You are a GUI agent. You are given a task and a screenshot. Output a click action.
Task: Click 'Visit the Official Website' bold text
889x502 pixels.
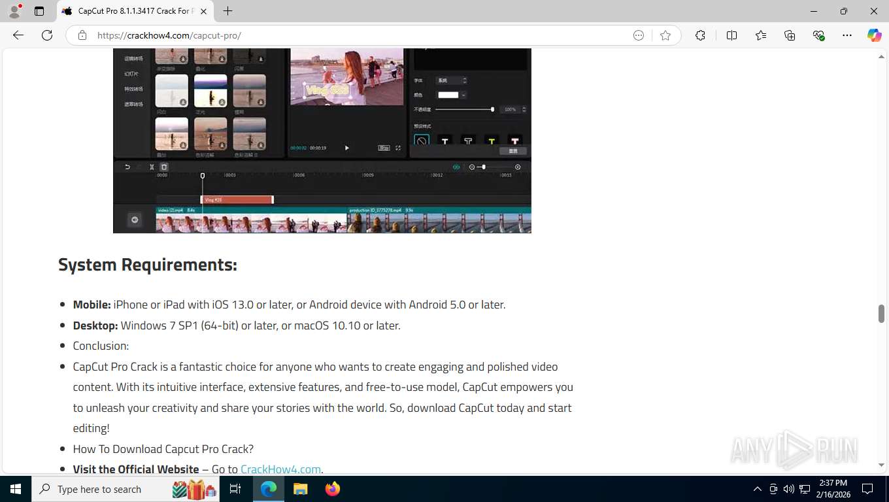[136, 469]
